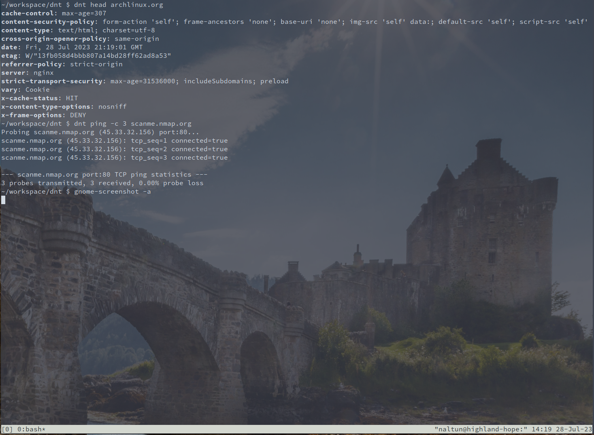Screen dimensions: 594x435
Task: Click the terminal cursor block at the prompt
Action: point(3,200)
